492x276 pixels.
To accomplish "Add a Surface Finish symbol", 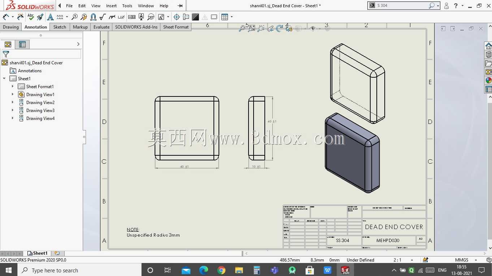I will click(x=103, y=17).
